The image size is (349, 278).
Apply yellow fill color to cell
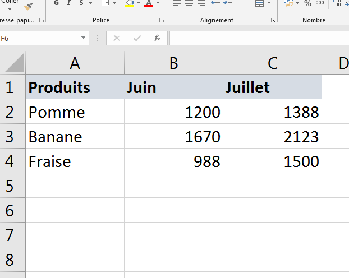point(130,3)
